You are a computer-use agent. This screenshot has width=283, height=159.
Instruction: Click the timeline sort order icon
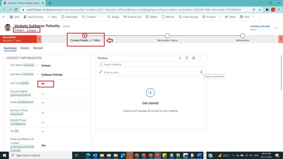pyautogui.click(x=193, y=58)
